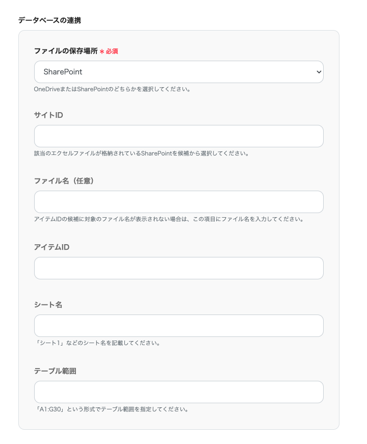The width and height of the screenshot is (367, 444).
Task: Focus the テーブル範囲 input field
Action: [x=178, y=392]
